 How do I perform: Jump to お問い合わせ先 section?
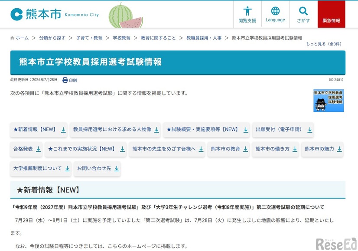click(x=97, y=169)
